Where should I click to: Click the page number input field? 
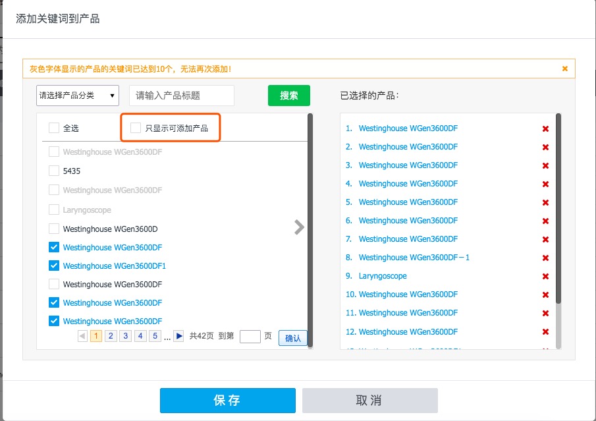250,336
